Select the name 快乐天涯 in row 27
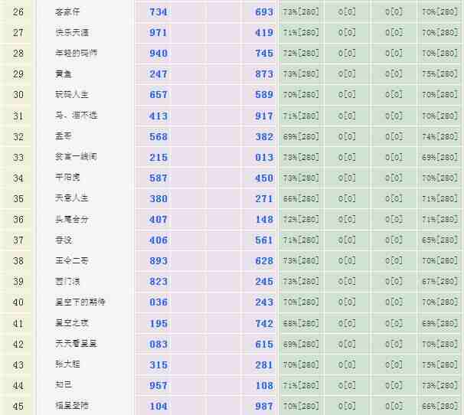The height and width of the screenshot is (415, 464). tap(71, 33)
